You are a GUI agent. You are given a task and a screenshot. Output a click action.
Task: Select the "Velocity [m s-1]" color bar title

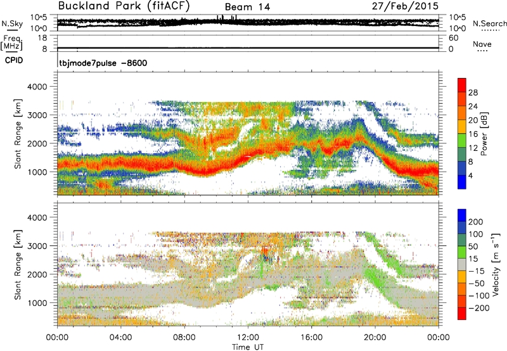pyautogui.click(x=496, y=264)
